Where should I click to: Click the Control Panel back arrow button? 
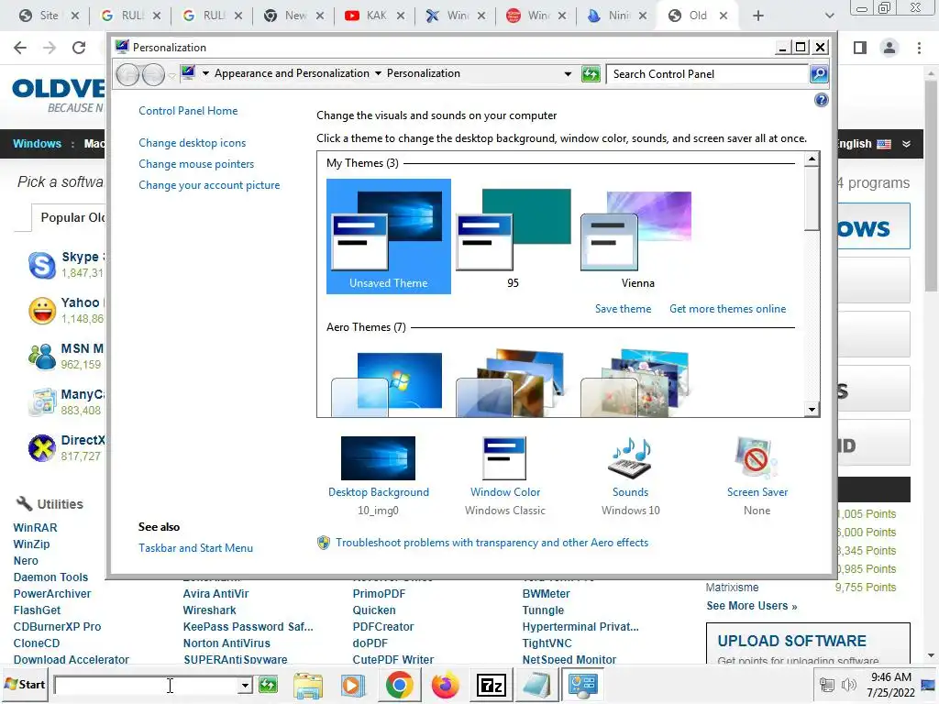coord(127,74)
